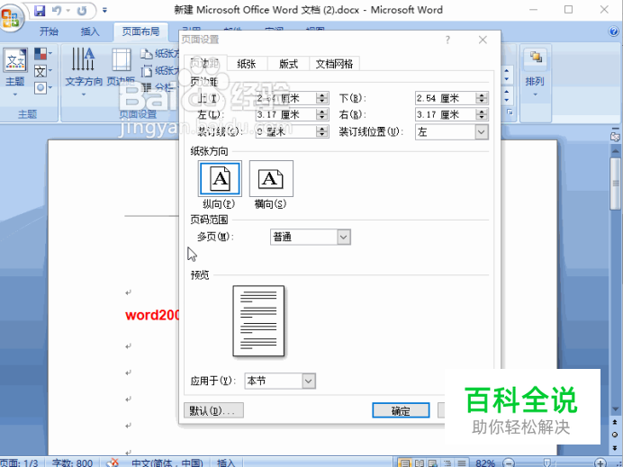Click the 左 left margin field
Screen dimensions: 623x467
286,115
